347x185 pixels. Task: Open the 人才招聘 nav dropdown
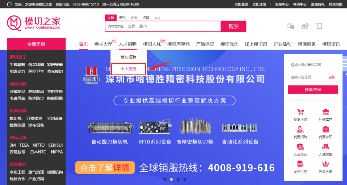[128, 44]
